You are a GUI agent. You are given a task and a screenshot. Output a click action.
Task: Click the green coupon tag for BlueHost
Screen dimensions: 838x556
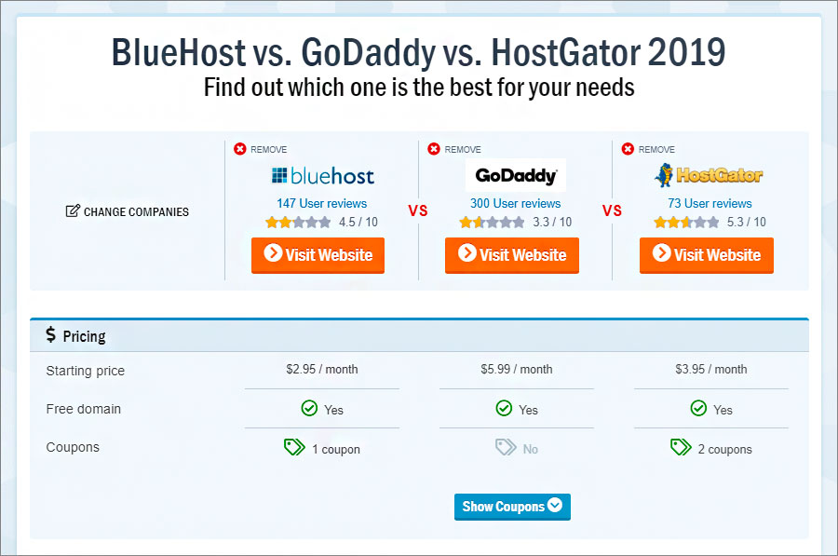[x=294, y=447]
